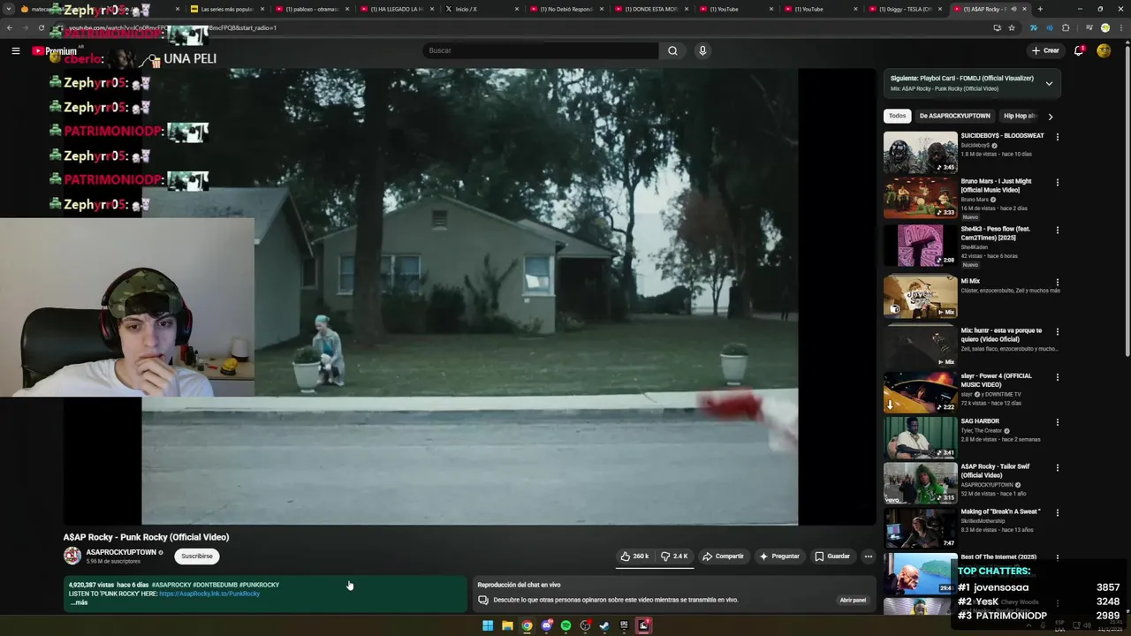Click the video player to pause

(x=470, y=297)
